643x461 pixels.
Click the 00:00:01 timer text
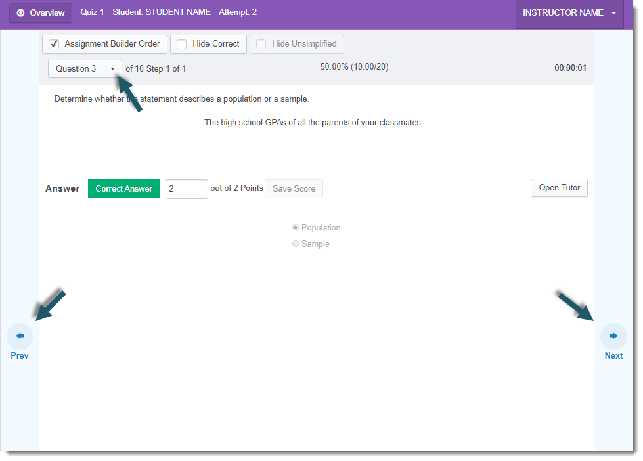click(570, 68)
